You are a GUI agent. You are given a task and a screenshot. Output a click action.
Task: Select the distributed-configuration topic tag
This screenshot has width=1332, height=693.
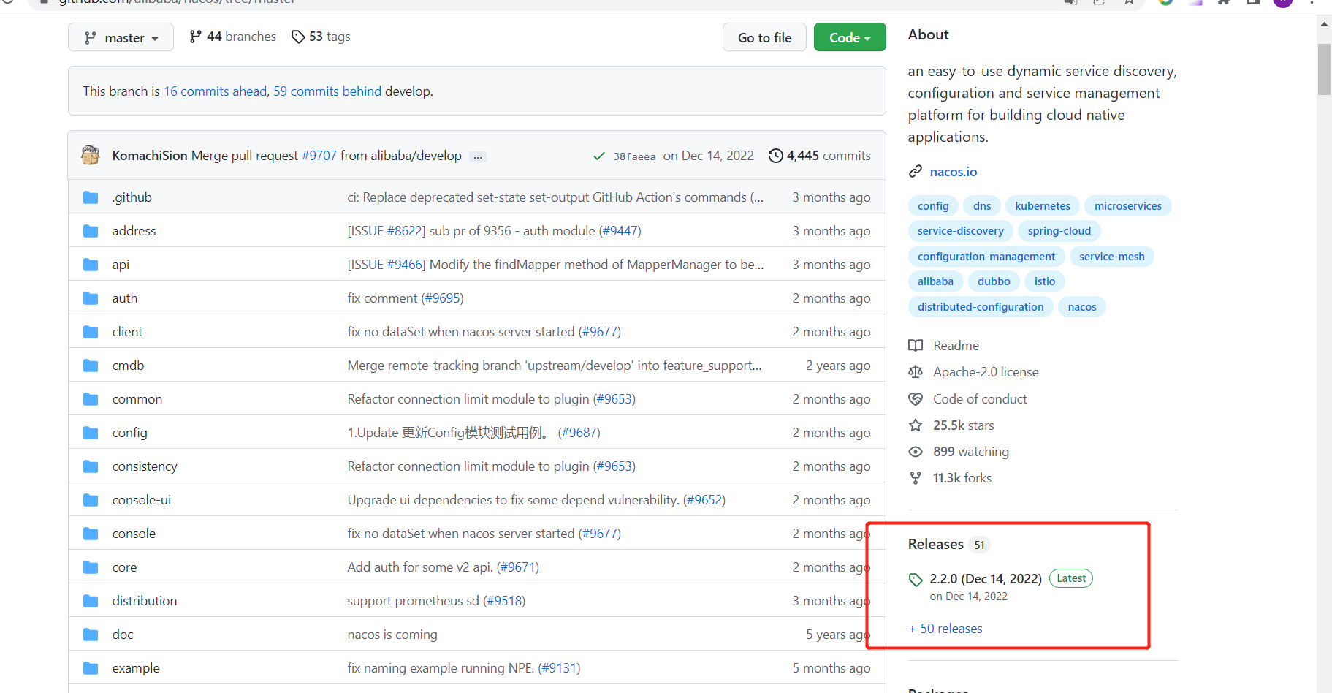tap(981, 307)
